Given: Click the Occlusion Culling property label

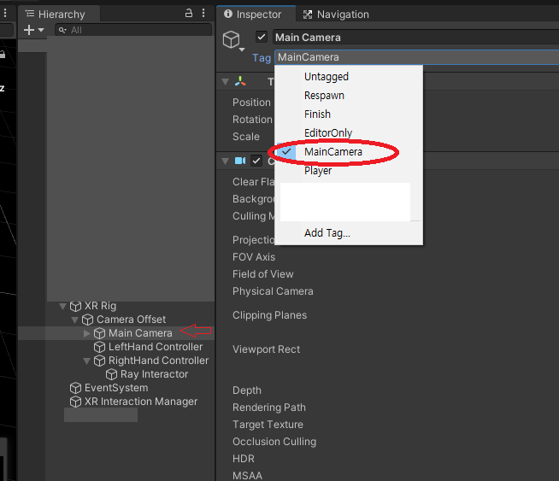Looking at the screenshot, I should point(274,442).
